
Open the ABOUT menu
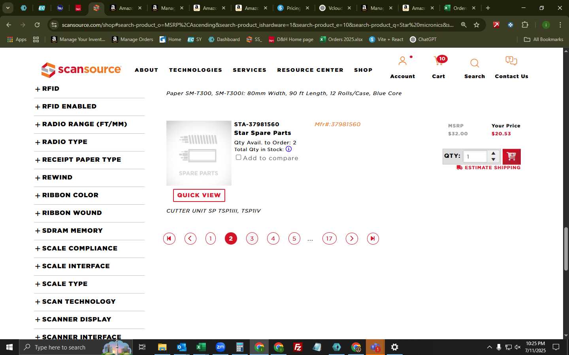tap(146, 70)
